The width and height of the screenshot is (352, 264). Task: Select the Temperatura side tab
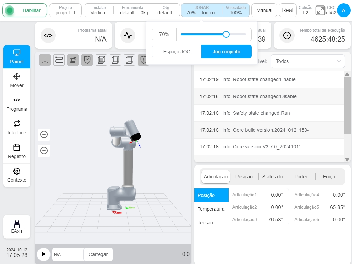[211, 209]
